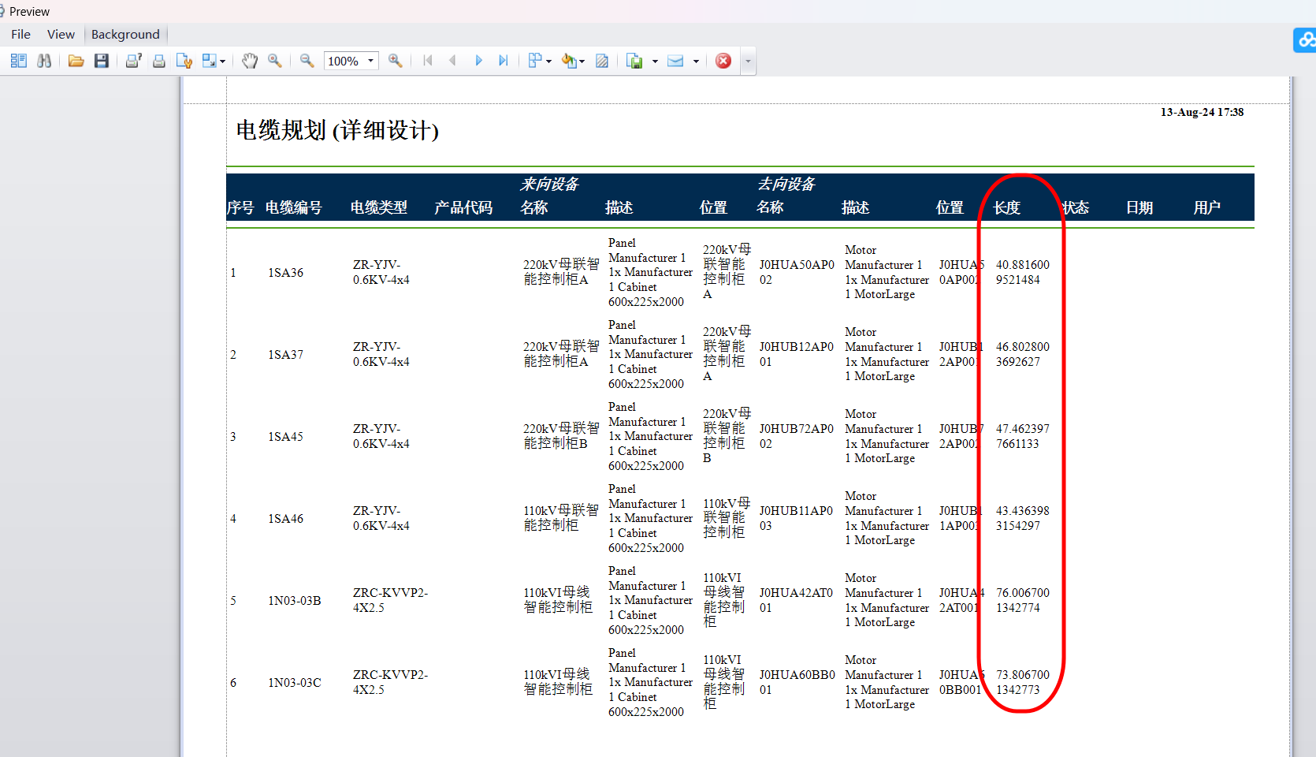The image size is (1316, 757).
Task: Toggle the document map thumbnails panel icon
Action: pos(19,61)
